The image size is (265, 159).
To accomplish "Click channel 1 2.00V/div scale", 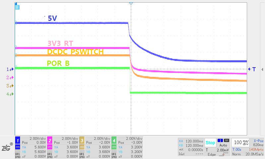I will [38, 138].
